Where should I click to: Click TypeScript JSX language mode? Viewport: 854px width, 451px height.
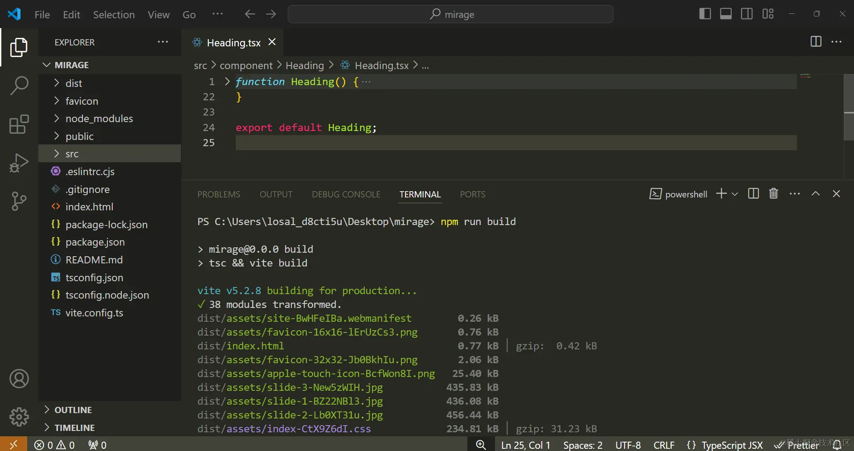731,445
